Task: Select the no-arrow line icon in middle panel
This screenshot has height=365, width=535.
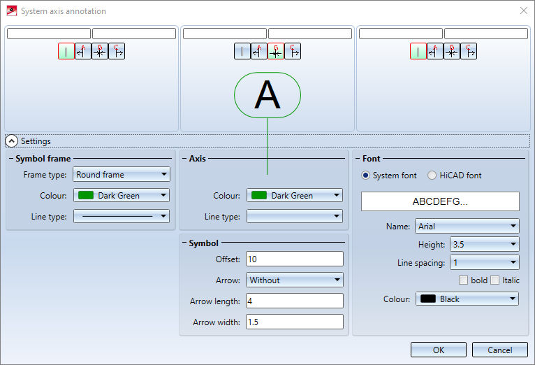Action: 242,51
